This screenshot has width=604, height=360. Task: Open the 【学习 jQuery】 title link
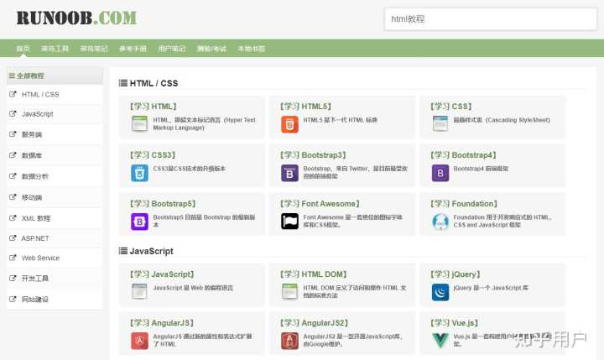(456, 274)
